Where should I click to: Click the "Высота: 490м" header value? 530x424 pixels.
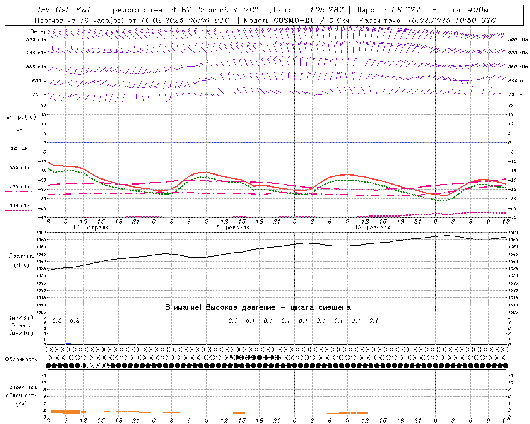pyautogui.click(x=460, y=10)
